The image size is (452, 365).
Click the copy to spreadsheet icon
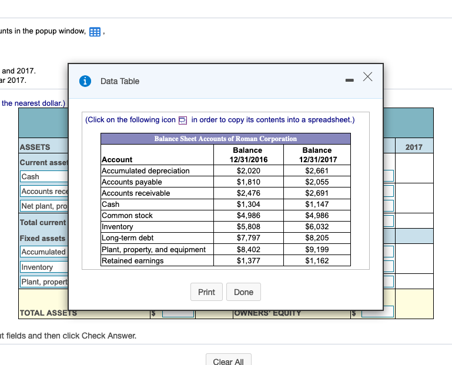(x=183, y=120)
